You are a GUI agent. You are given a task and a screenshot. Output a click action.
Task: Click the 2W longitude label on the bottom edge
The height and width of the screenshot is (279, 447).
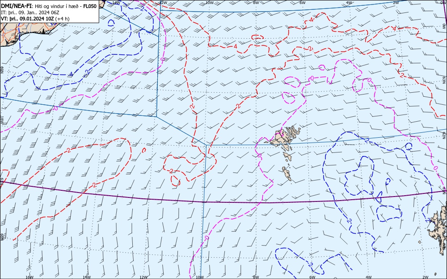point(426,277)
